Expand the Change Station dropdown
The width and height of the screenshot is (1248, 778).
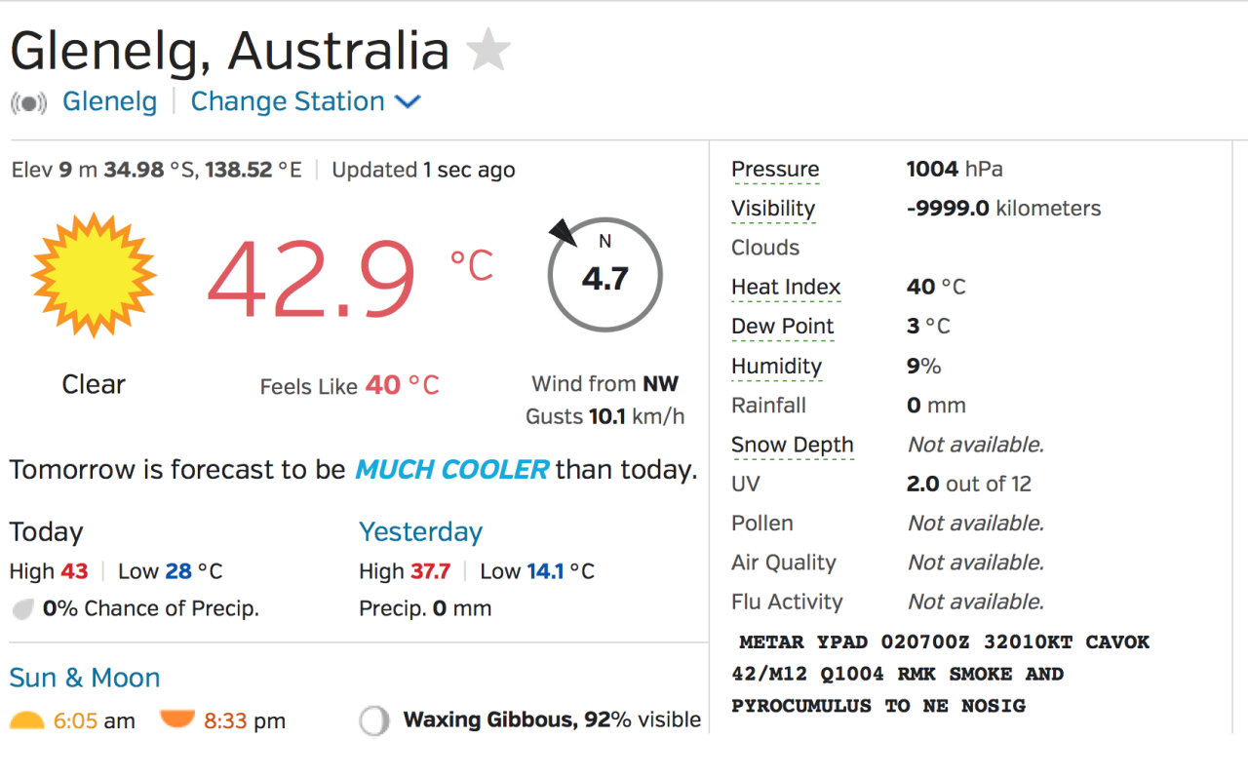[x=288, y=101]
